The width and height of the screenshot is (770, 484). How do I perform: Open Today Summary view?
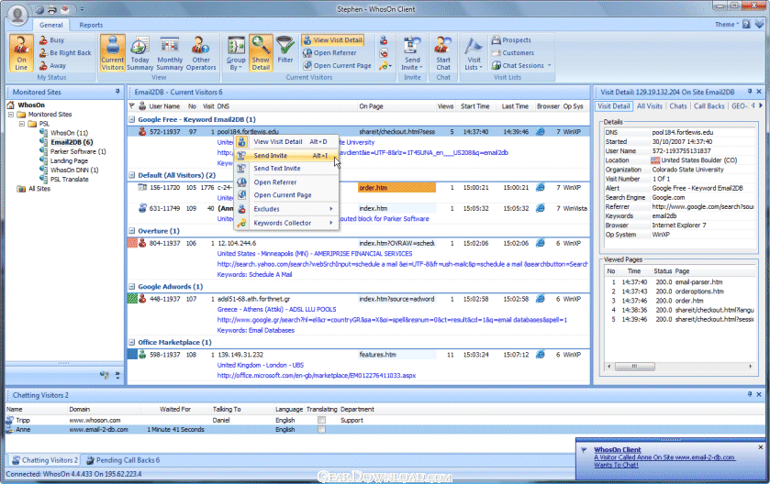pos(139,53)
